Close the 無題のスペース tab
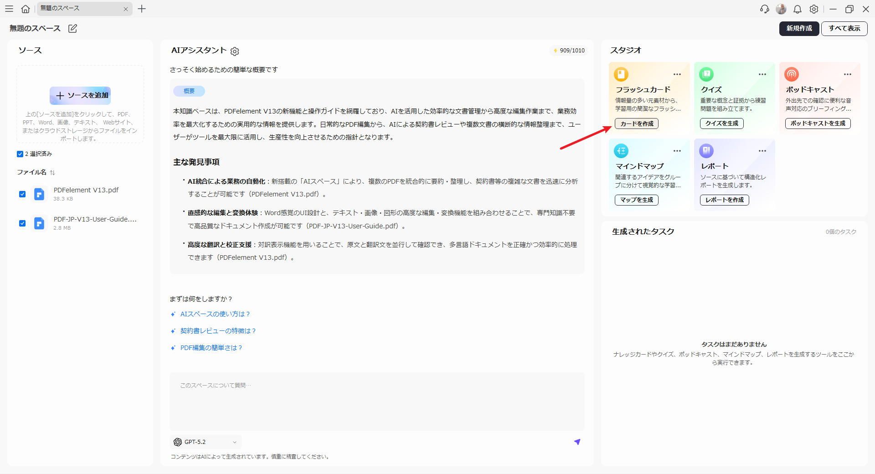This screenshot has width=875, height=474. [126, 9]
